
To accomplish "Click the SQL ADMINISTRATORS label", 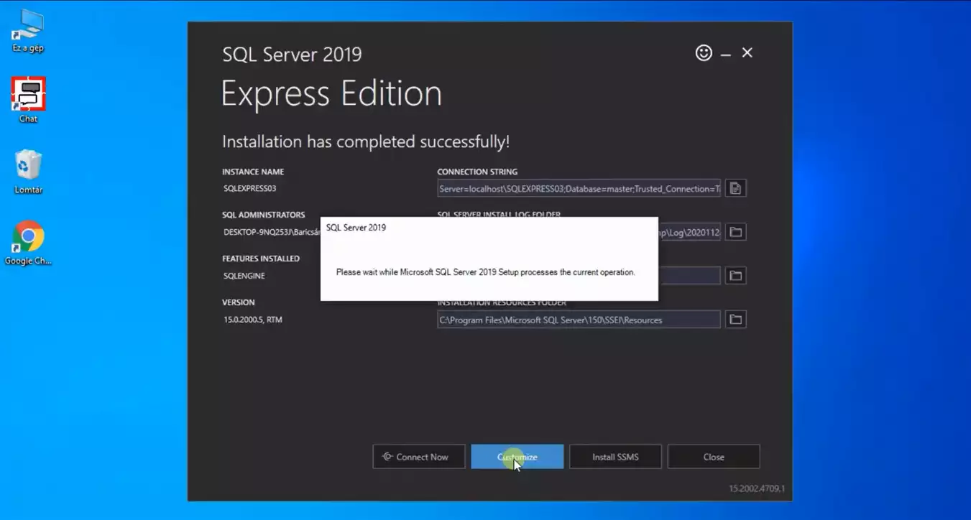I will pos(264,215).
